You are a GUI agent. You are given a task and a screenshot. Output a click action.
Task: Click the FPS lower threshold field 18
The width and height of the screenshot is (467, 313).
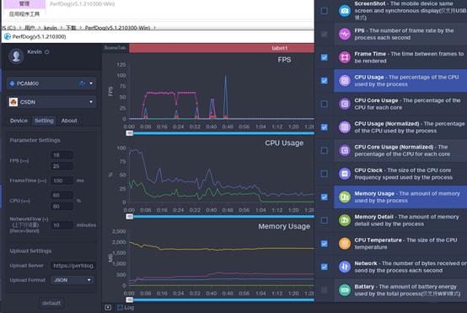tap(62, 155)
